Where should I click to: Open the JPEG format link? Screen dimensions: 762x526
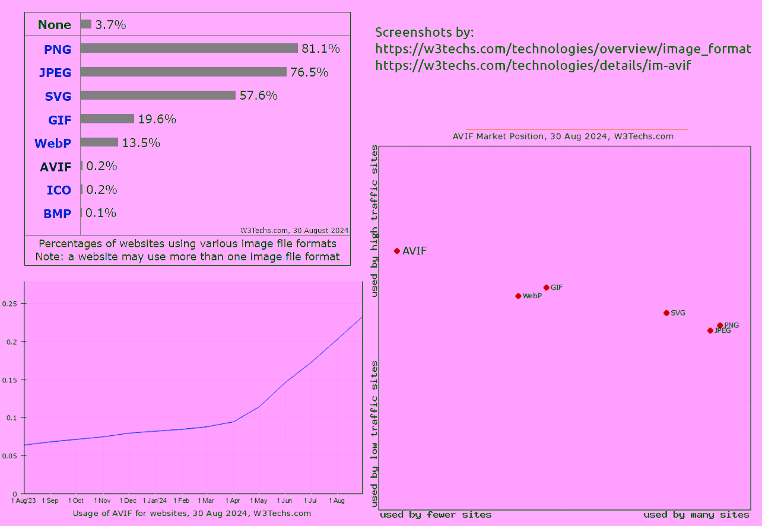pyautogui.click(x=55, y=73)
